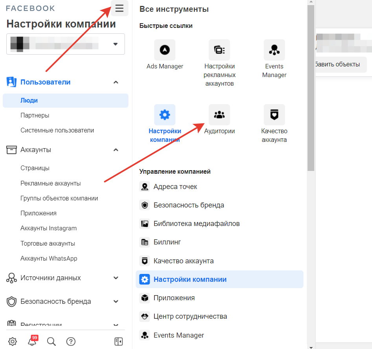Open the hamburger all-tools menu
Viewport: 372px width, 349px height.
[119, 8]
